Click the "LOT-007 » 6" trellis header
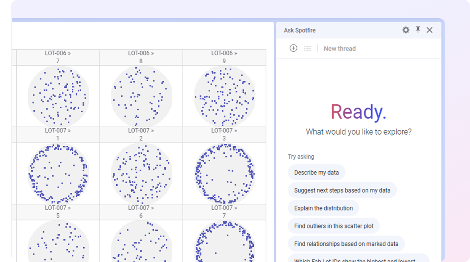This screenshot has width=470, height=262. coord(141,212)
